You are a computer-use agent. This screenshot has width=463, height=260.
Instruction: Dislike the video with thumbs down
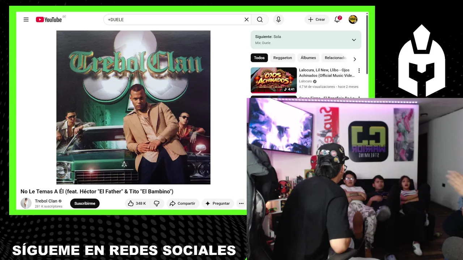[x=157, y=203]
